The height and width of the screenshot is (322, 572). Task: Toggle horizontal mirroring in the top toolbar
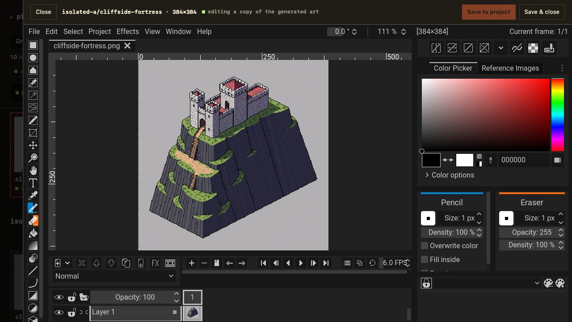click(436, 48)
